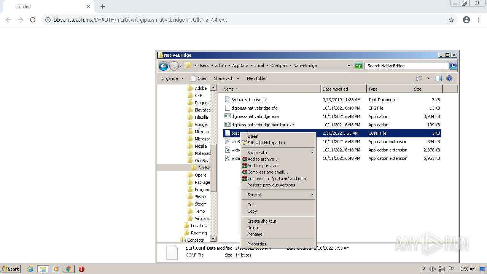Select 3rdparty-license.txt file
The width and height of the screenshot is (487, 274).
click(250, 100)
